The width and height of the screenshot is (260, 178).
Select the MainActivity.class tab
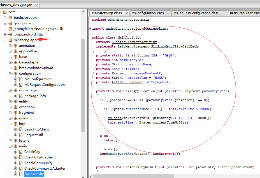click(x=107, y=13)
